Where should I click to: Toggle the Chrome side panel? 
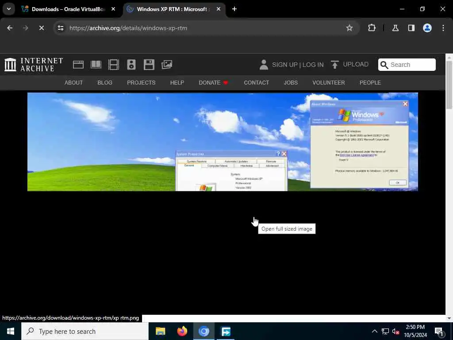point(411,28)
